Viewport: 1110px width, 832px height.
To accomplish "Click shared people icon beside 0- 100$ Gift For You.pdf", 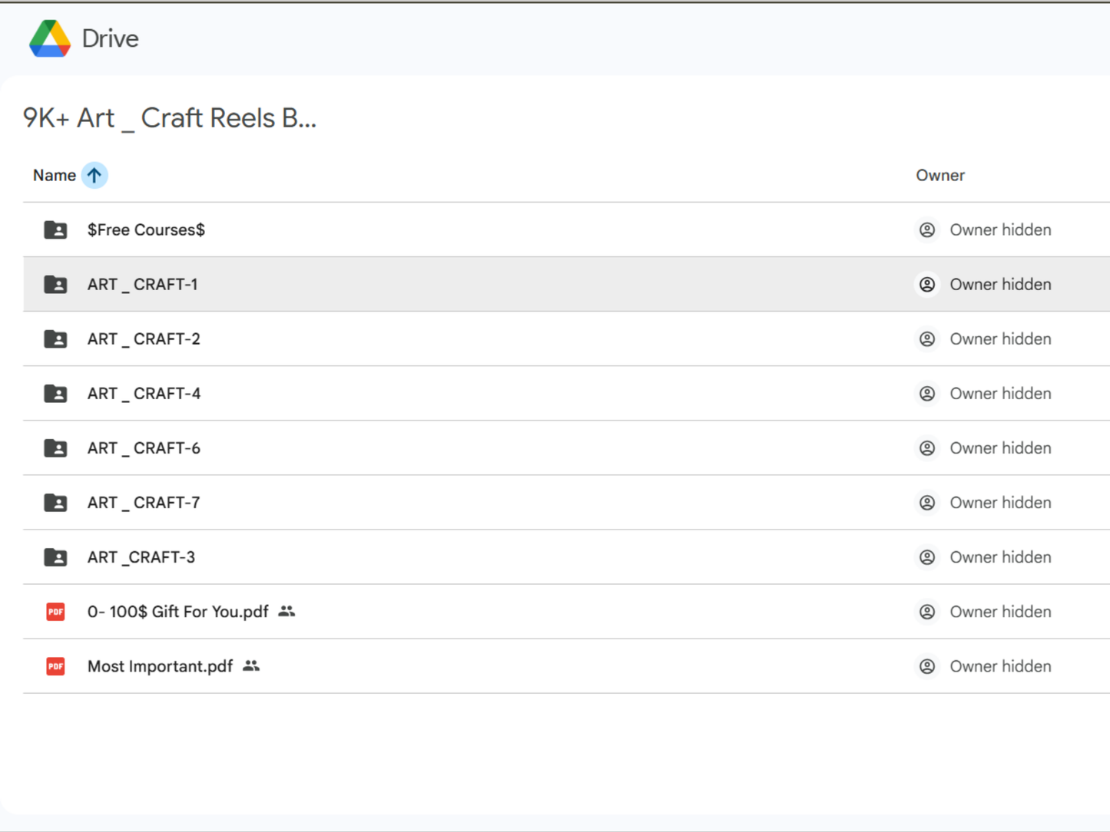I will point(287,611).
